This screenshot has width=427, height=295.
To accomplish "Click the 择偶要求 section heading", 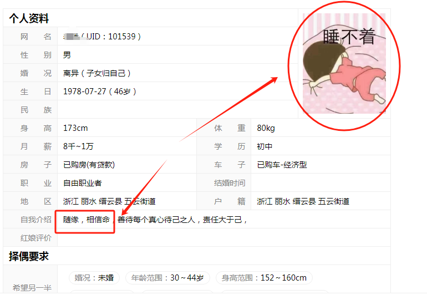I will tap(29, 256).
